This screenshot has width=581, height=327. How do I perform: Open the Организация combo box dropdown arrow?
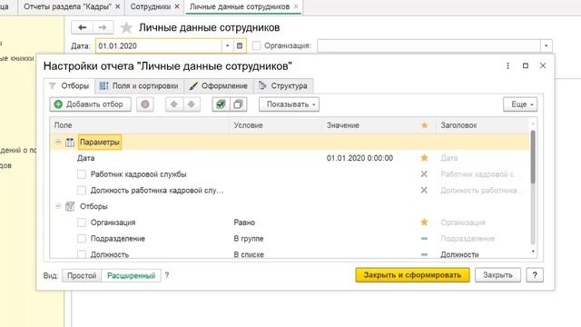(546, 46)
